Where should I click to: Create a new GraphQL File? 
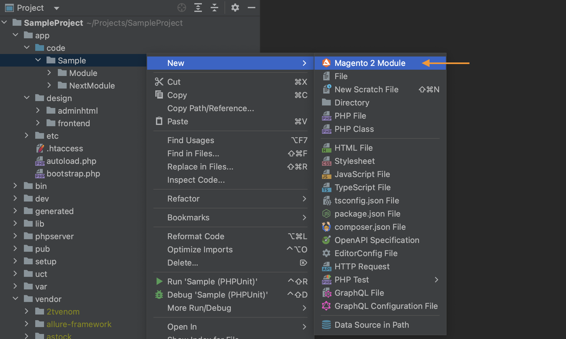point(380,293)
